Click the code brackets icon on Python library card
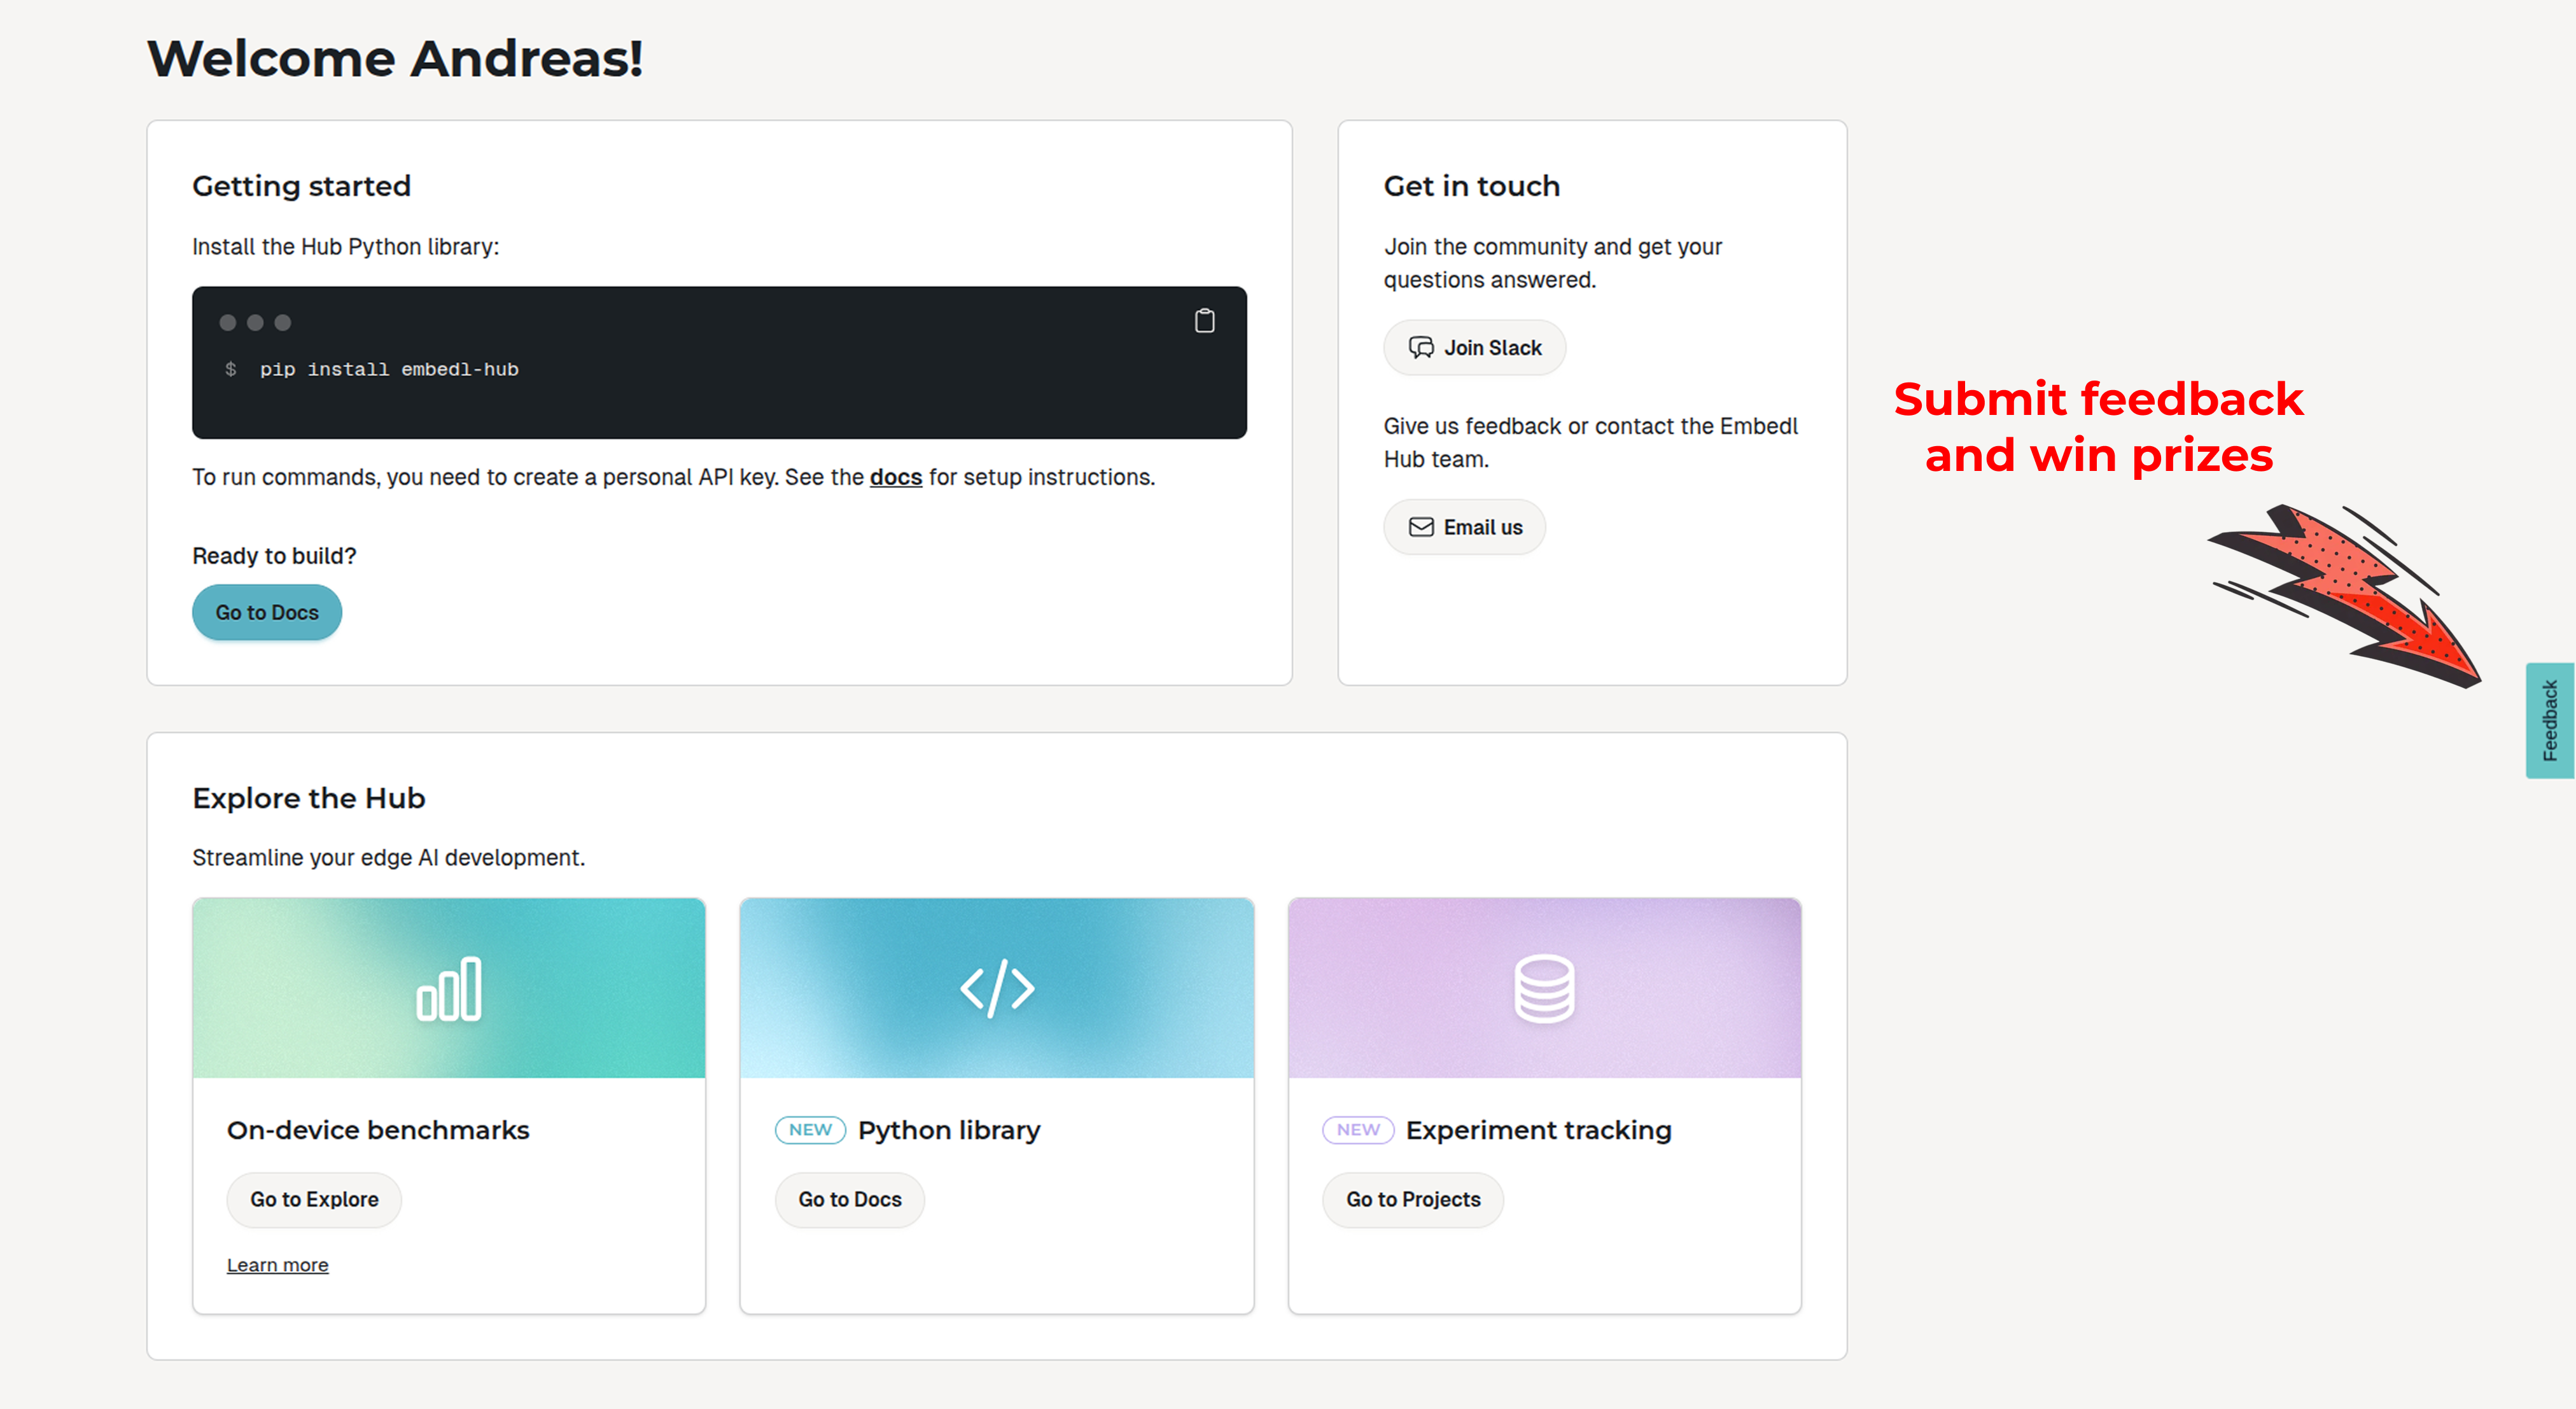2576x1409 pixels. [x=996, y=989]
